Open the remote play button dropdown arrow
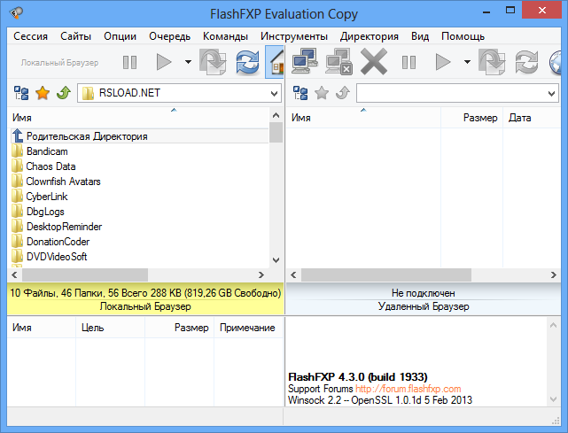Screen dimensions: 568x433 point(467,62)
